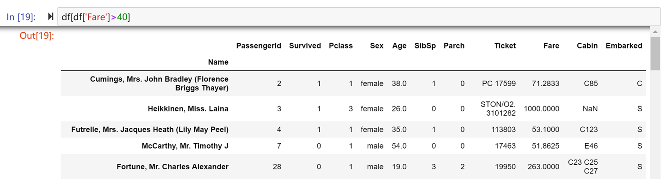Click the Cabin column header
Screen dimensions: 661x179
pos(587,46)
